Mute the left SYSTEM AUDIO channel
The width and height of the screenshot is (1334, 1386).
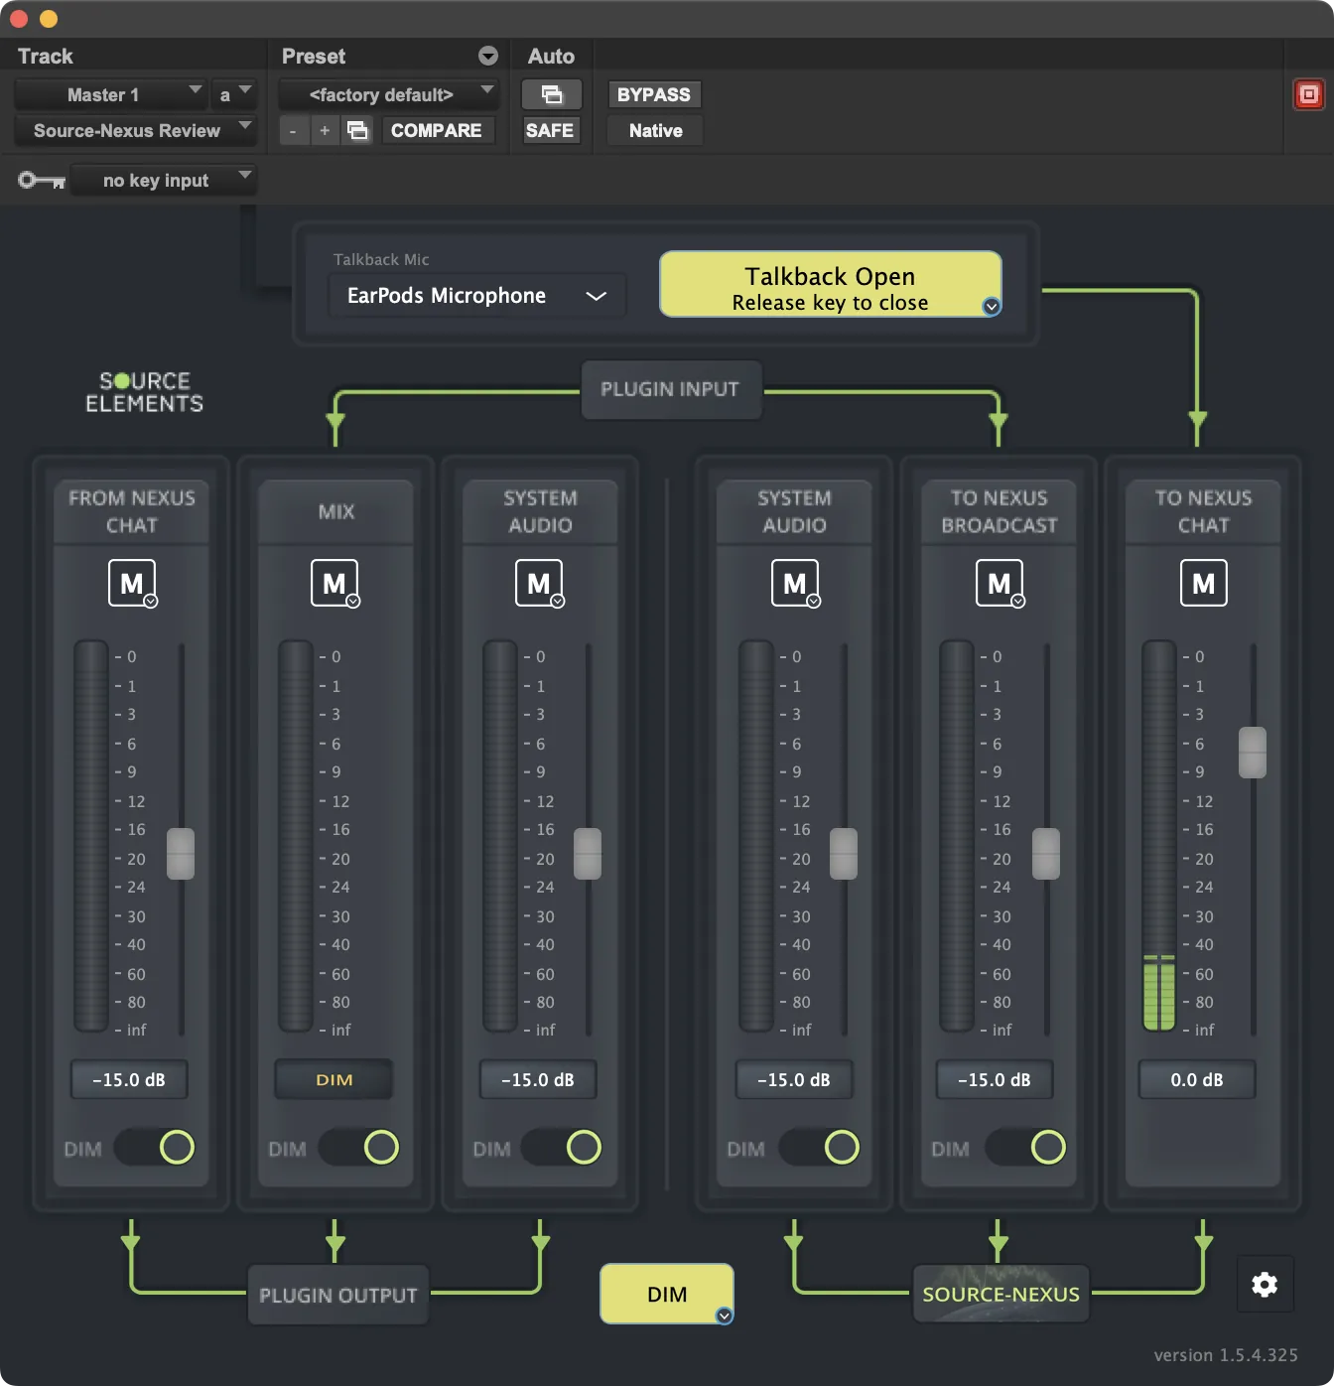pyautogui.click(x=539, y=583)
